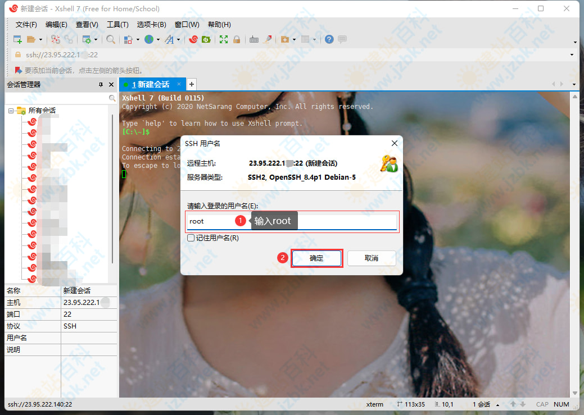
Task: Click the keyboard key mapping icon
Action: [x=254, y=39]
